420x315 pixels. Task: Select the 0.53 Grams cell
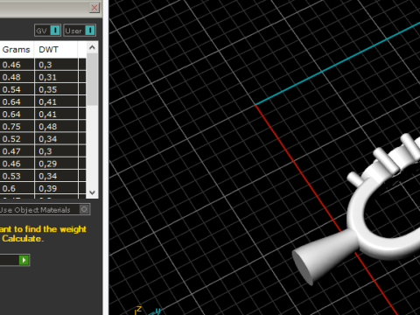click(17, 176)
